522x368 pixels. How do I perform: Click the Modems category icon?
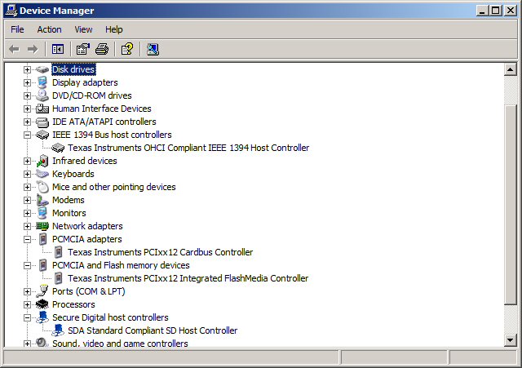42,200
